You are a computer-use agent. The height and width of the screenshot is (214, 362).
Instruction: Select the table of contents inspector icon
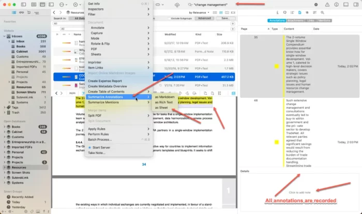coord(292,12)
